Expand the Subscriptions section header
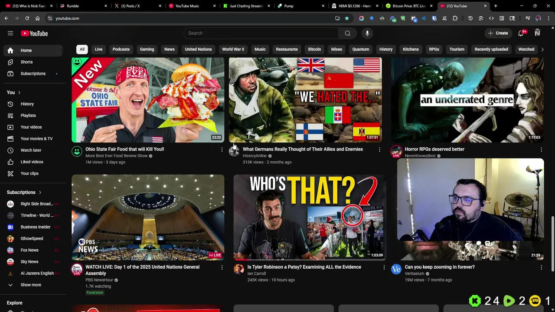 click(x=24, y=192)
